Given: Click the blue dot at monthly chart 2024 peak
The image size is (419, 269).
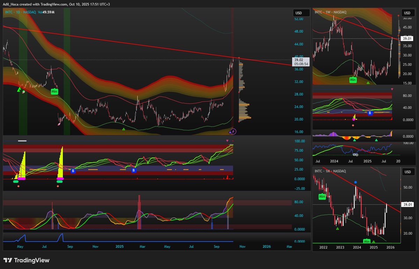Looking at the screenshot, I should [x=355, y=182].
